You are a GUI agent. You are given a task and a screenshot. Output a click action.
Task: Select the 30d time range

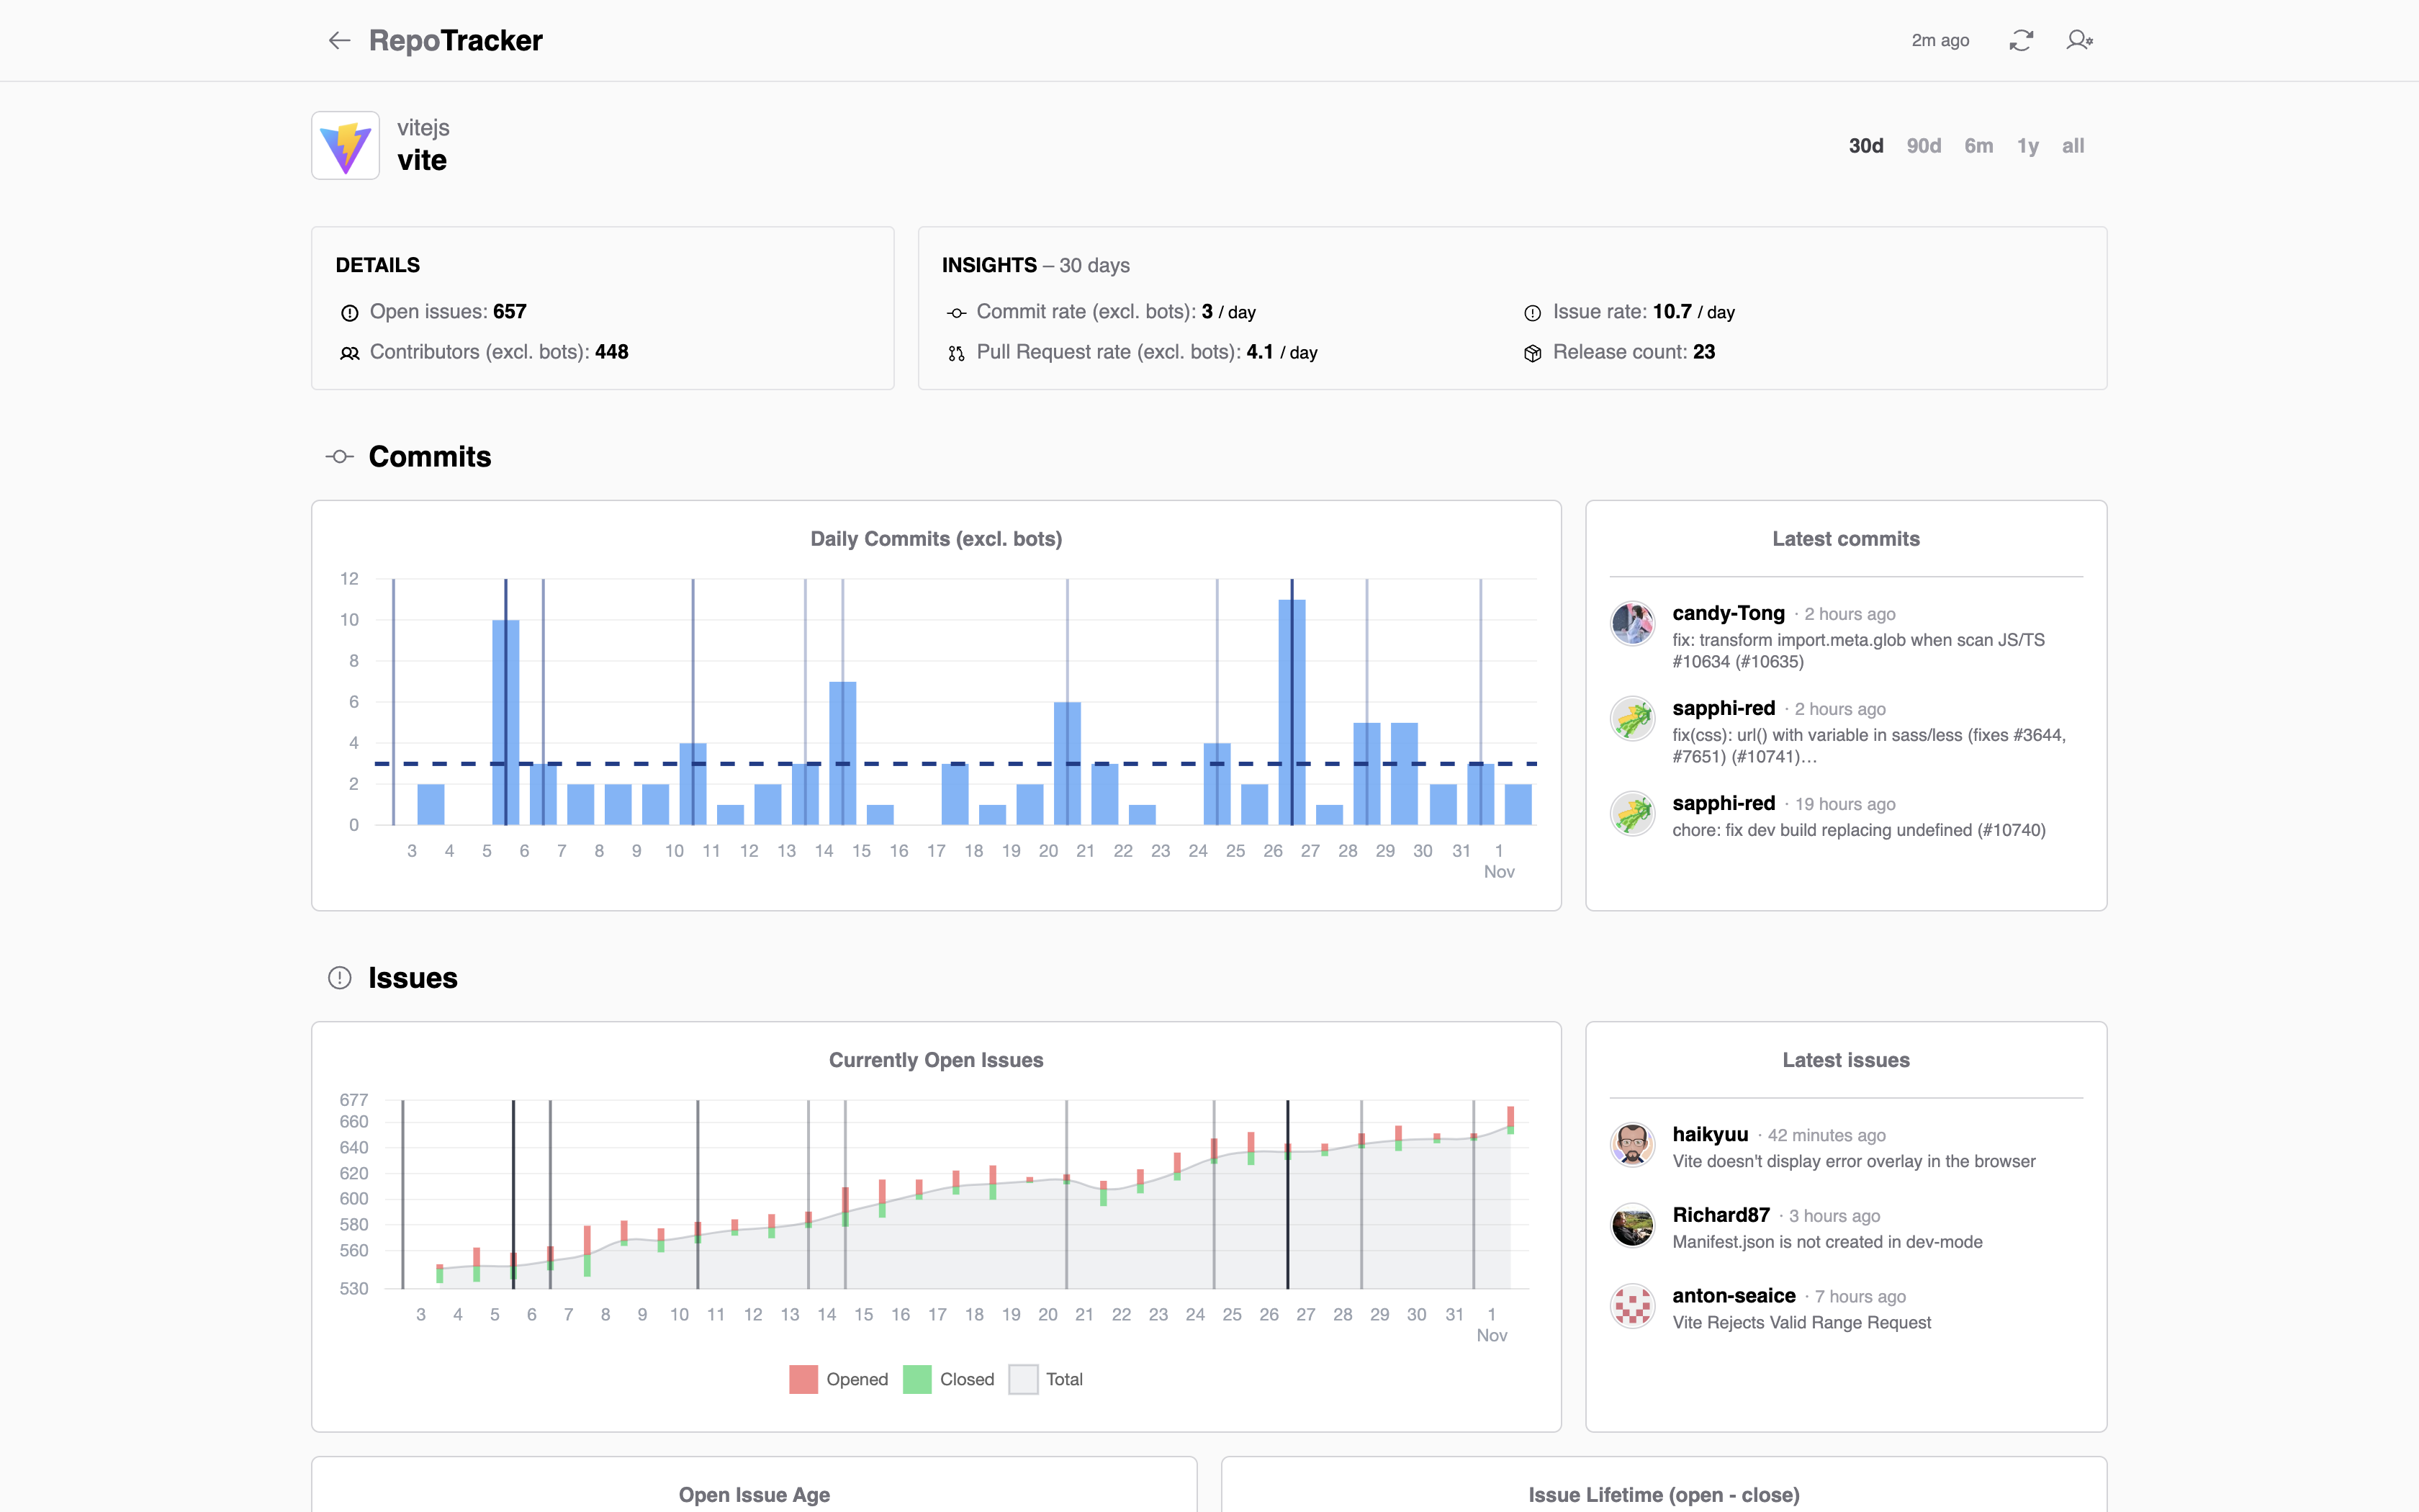click(1865, 146)
